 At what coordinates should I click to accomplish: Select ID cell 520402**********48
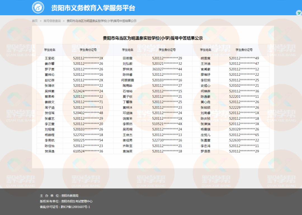click(88, 113)
